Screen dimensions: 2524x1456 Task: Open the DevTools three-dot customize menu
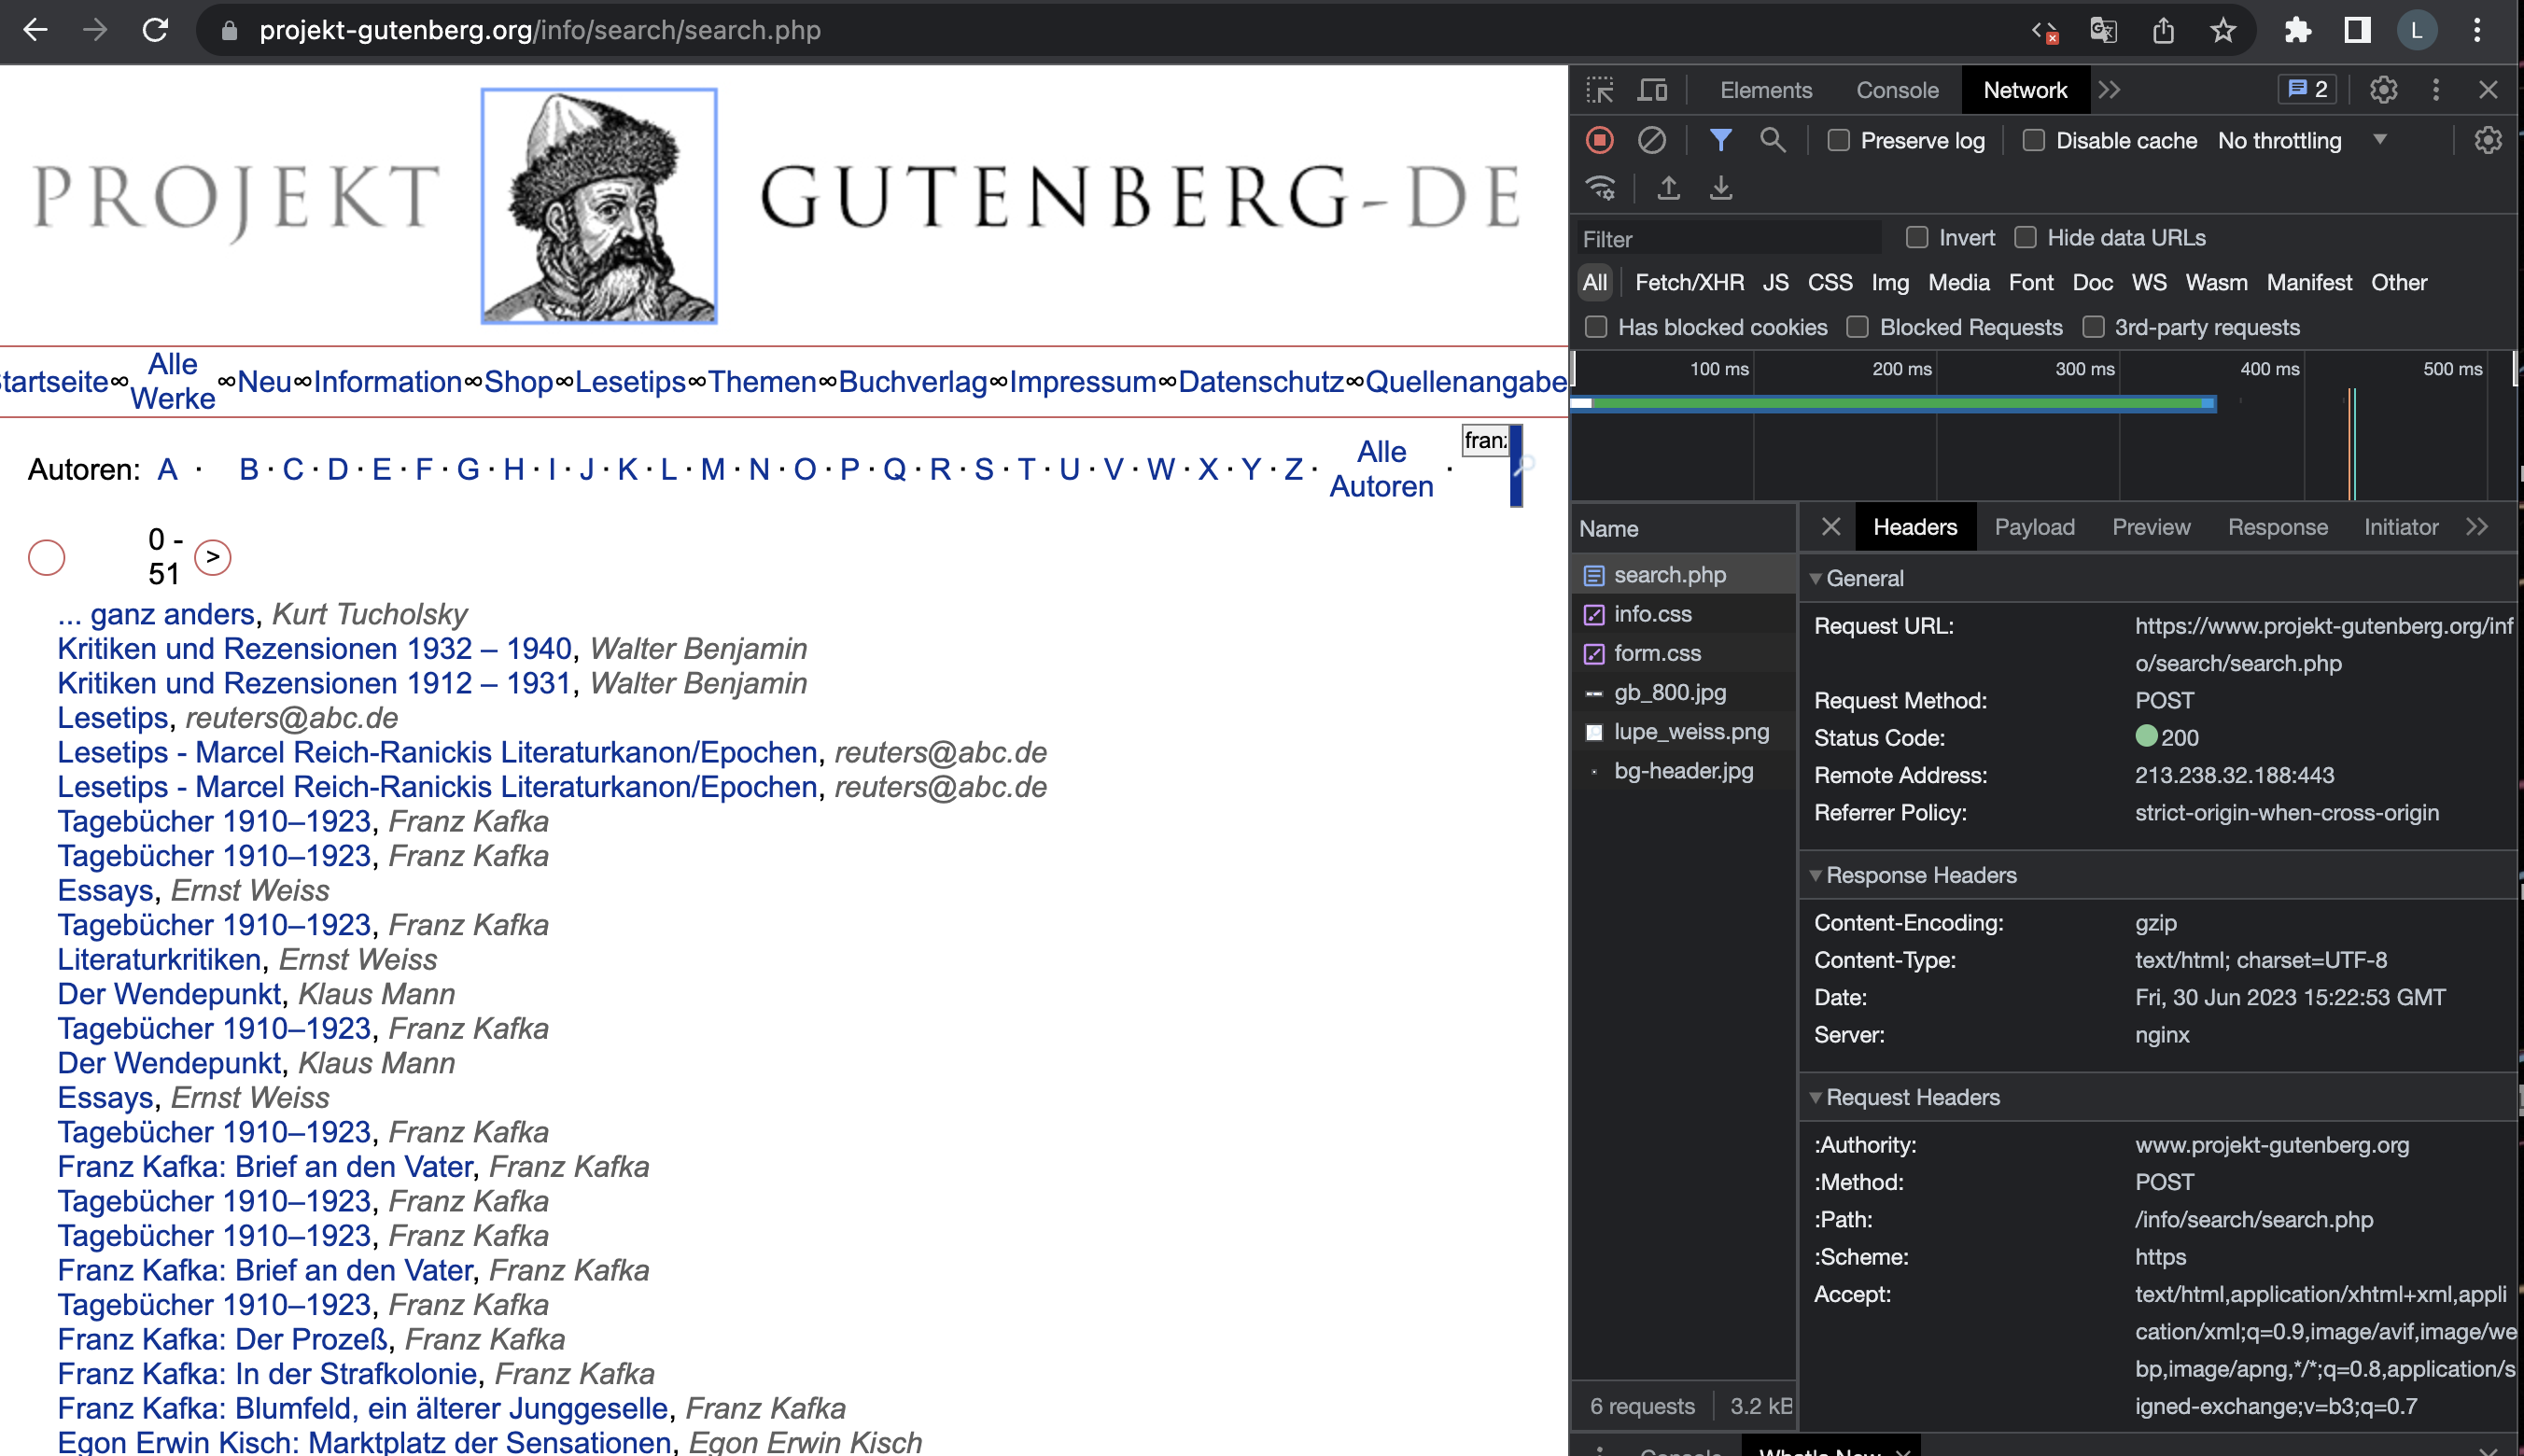click(x=2436, y=90)
